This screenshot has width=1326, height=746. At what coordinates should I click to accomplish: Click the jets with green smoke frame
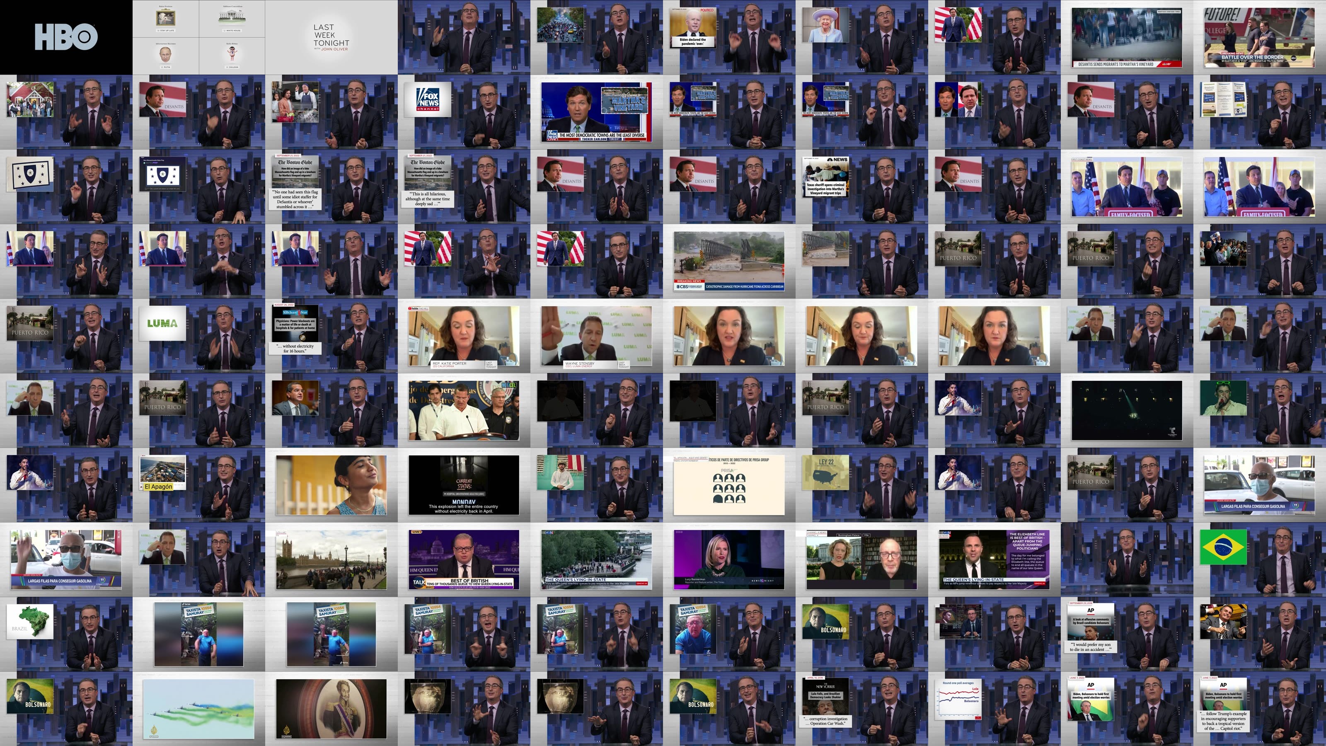[x=199, y=709]
